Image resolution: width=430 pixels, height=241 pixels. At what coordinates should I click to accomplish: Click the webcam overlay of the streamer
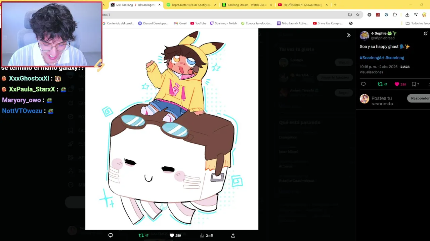(x=51, y=34)
